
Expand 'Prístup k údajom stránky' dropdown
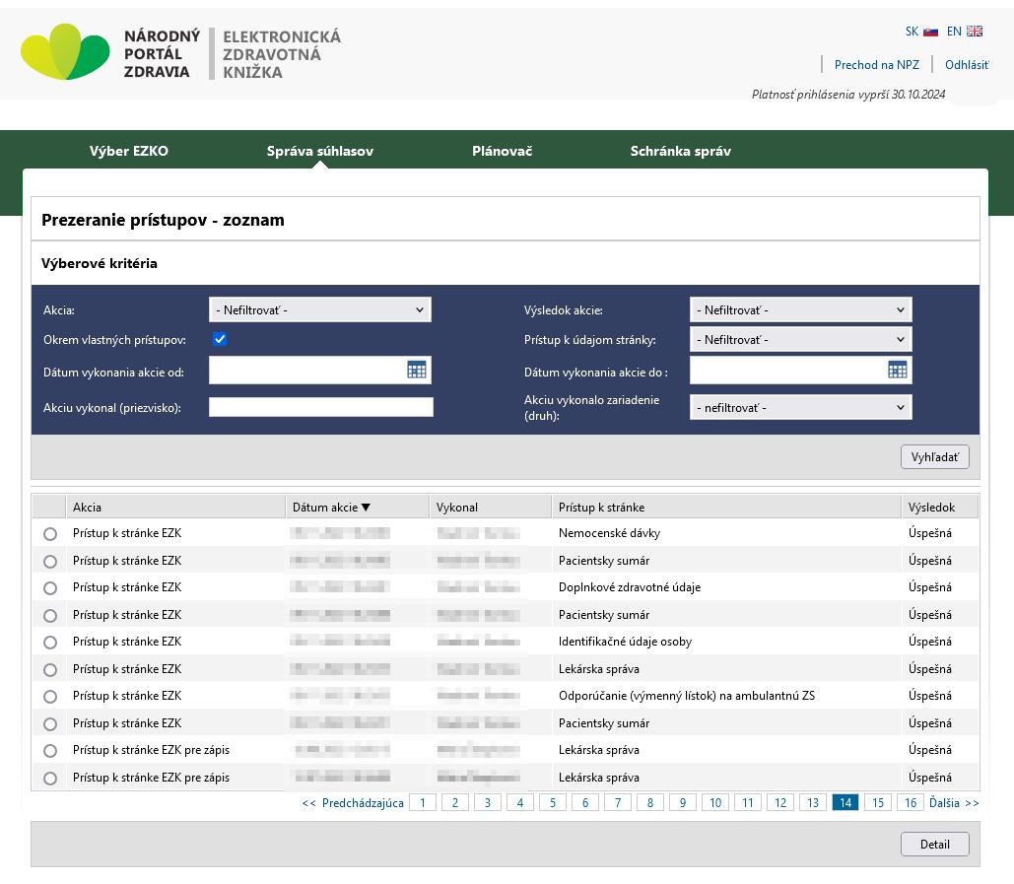coord(800,339)
